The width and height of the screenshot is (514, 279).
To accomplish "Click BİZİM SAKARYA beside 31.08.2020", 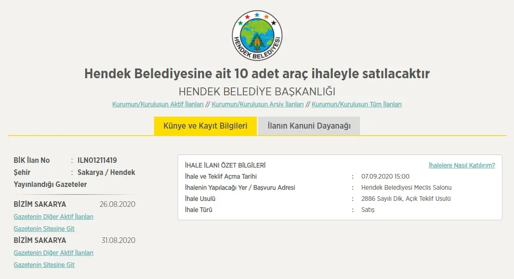I will pyautogui.click(x=40, y=240).
